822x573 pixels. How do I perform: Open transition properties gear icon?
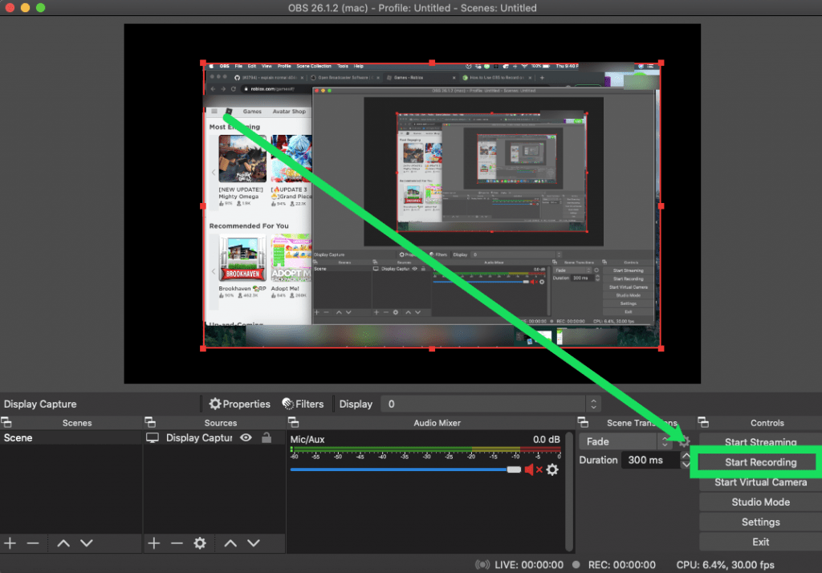[684, 441]
